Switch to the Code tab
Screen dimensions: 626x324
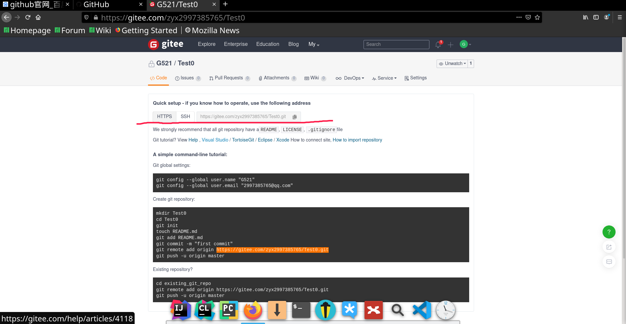tap(158, 78)
